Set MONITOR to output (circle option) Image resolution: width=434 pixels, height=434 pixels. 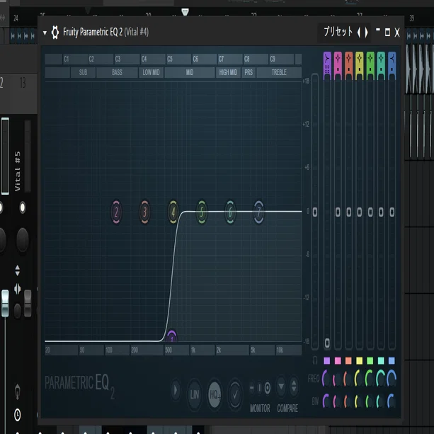pyautogui.click(x=268, y=388)
